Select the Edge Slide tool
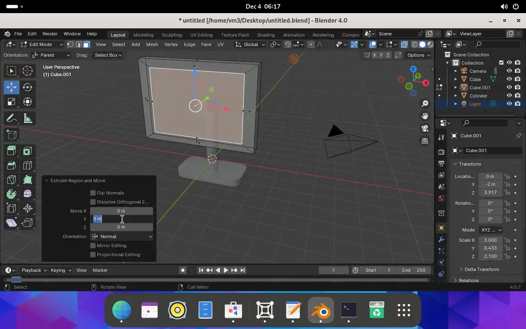The image size is (526, 329). (12, 208)
